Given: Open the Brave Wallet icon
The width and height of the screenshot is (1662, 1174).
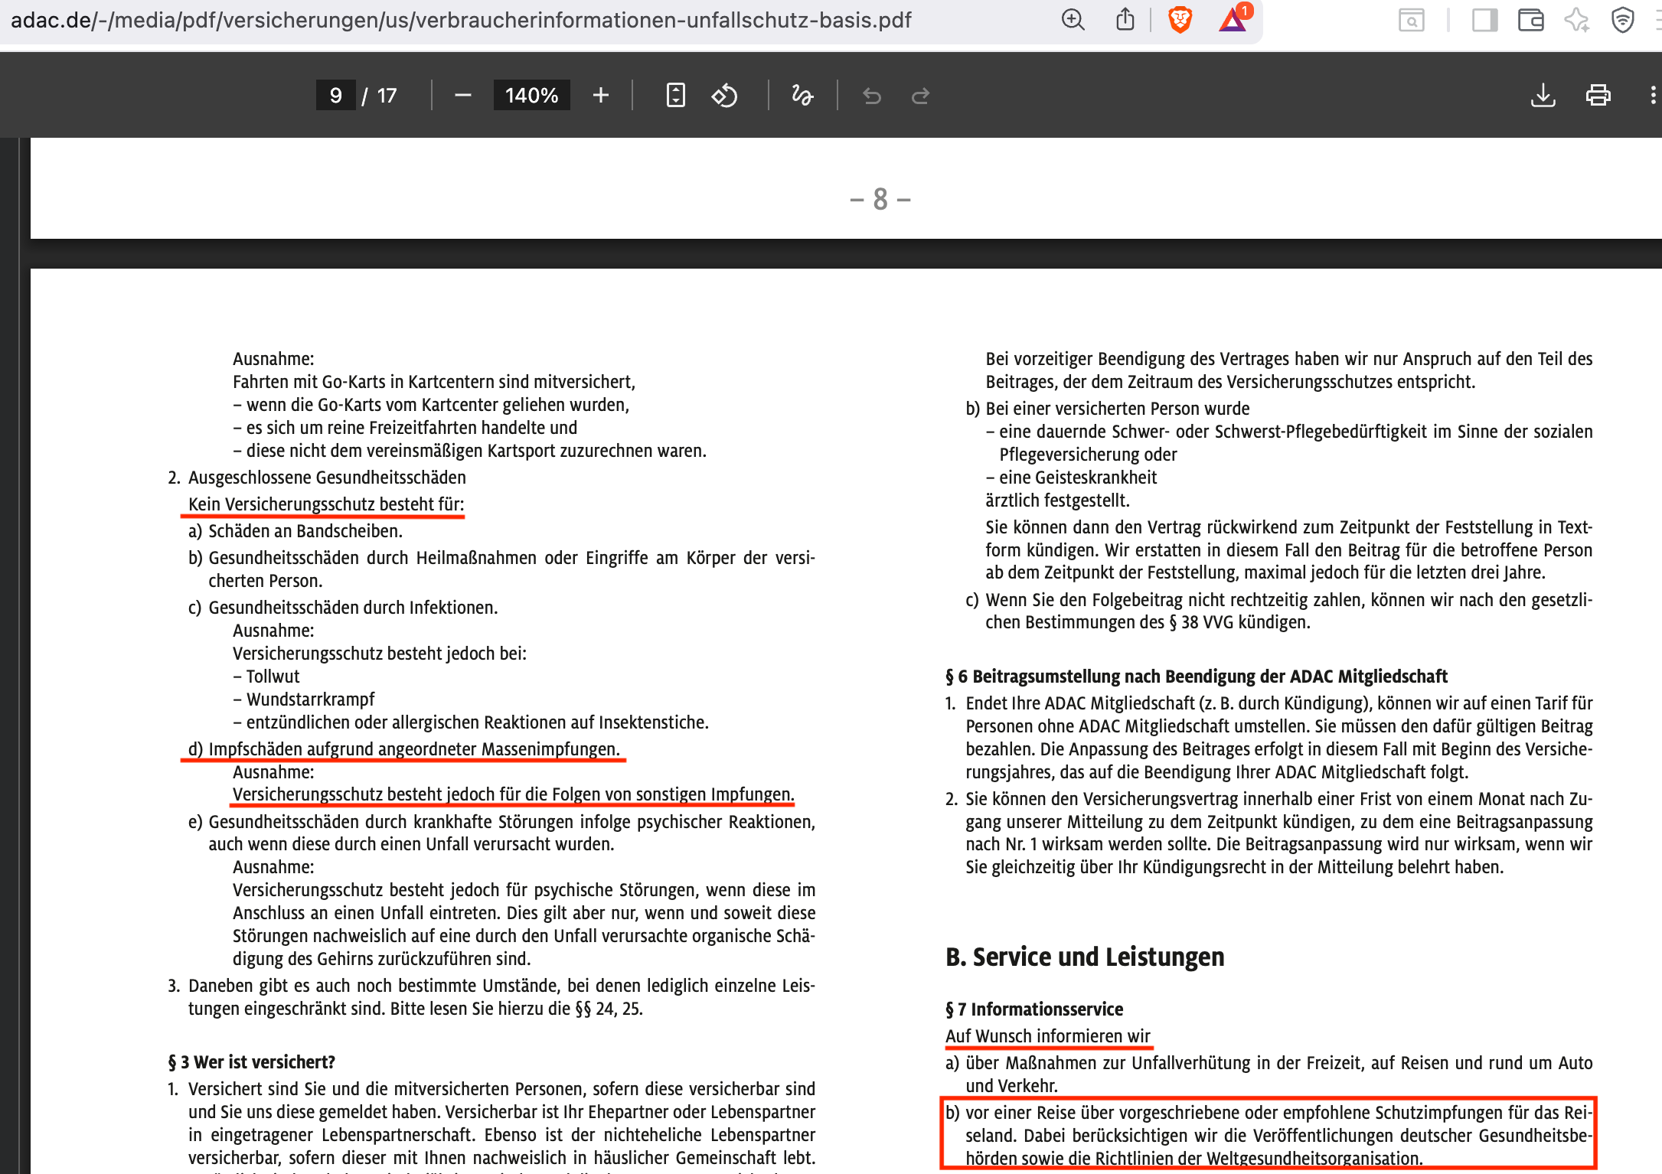Looking at the screenshot, I should pos(1530,20).
